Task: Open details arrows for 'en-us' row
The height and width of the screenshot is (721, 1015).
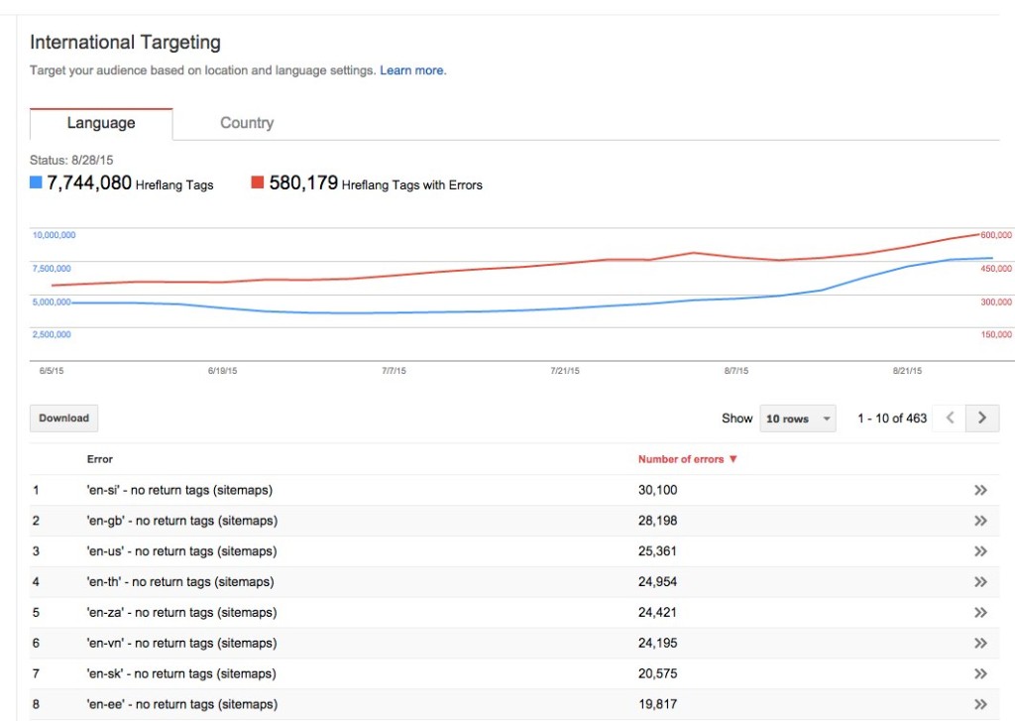Action: tap(980, 551)
